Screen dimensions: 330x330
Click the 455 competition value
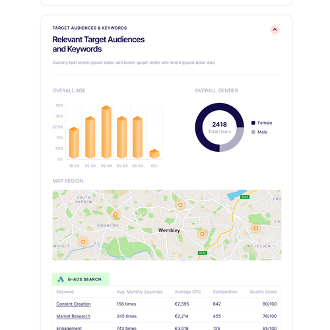coord(216,316)
